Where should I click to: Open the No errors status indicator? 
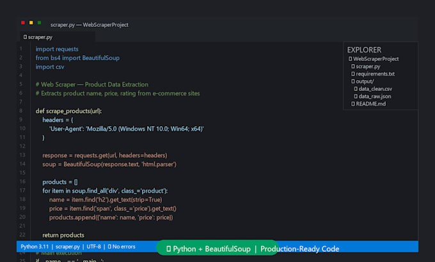click(122, 247)
